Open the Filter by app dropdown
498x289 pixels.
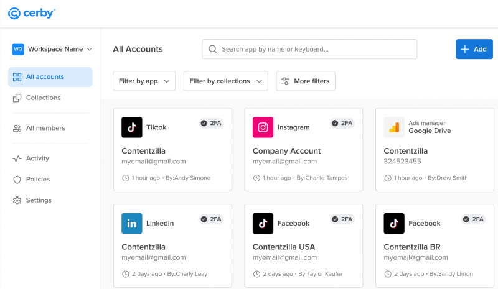[x=144, y=81]
